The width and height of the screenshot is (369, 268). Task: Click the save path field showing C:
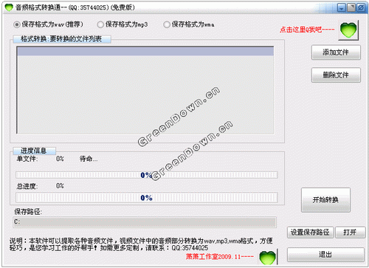(145, 222)
